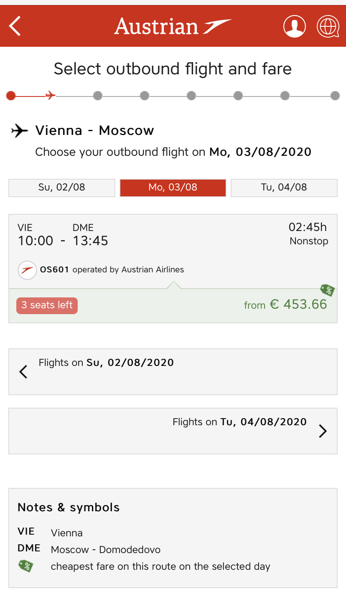Open Flights on Su, 02/08/2020 link
Image resolution: width=346 pixels, height=604 pixels.
[106, 363]
